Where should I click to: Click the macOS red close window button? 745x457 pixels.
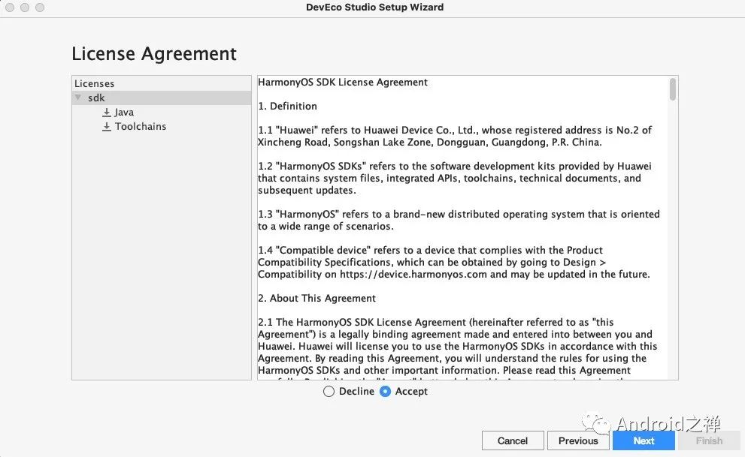pos(10,8)
